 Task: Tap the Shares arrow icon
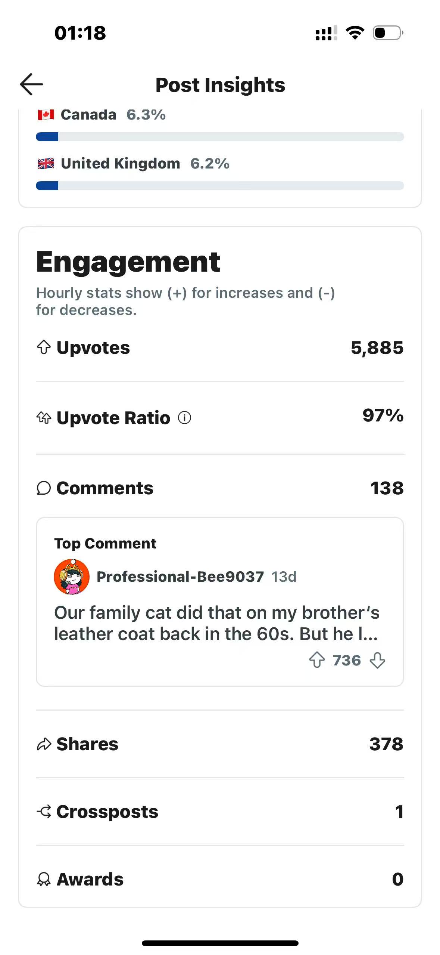click(44, 744)
